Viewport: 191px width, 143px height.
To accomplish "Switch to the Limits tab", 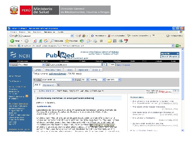I will coord(38,70).
